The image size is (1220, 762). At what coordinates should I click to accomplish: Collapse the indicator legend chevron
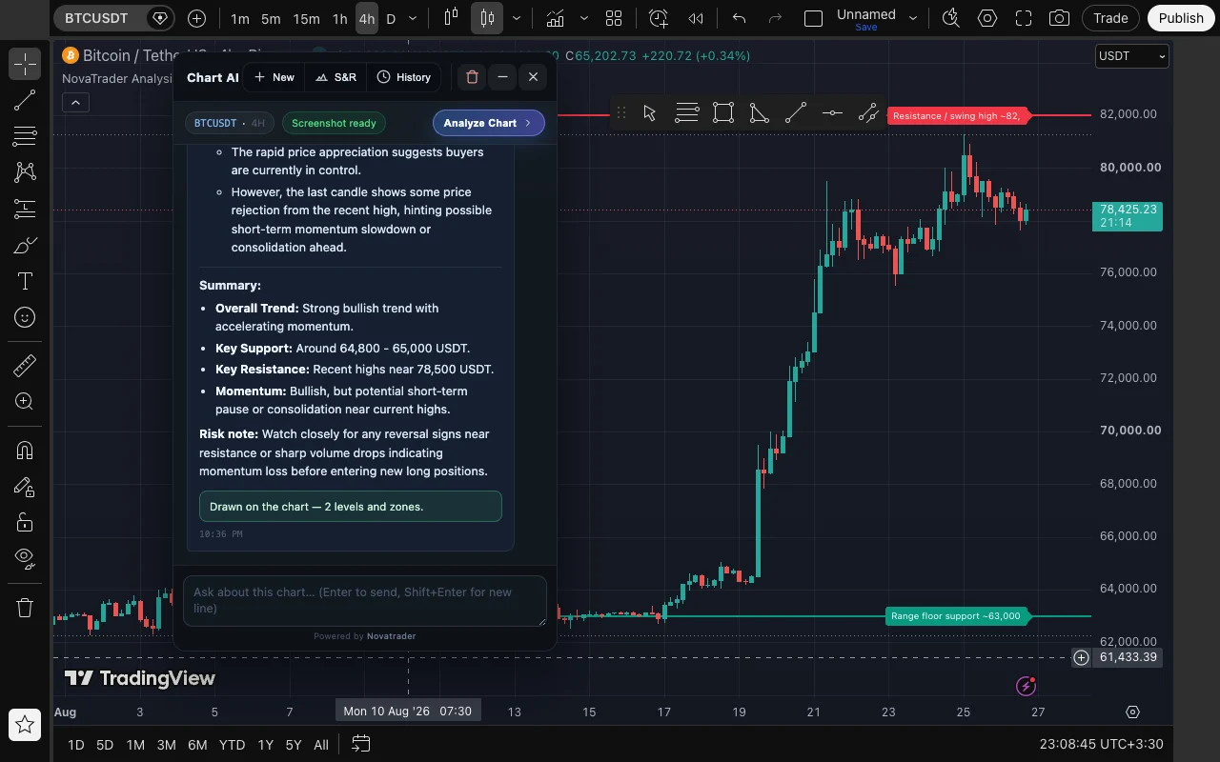75,102
